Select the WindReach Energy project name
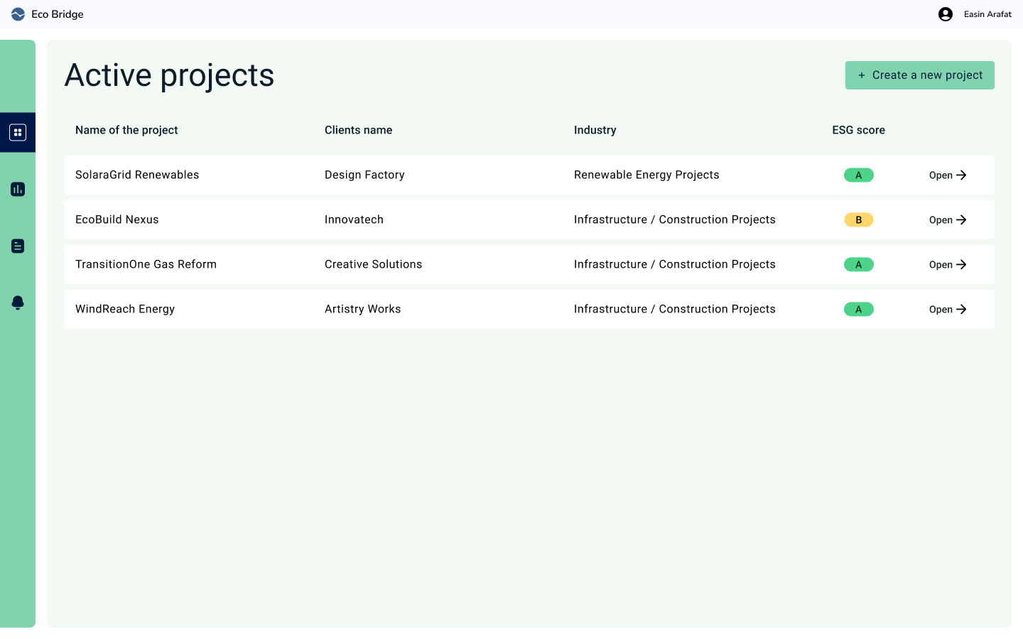1023x639 pixels. [x=125, y=309]
